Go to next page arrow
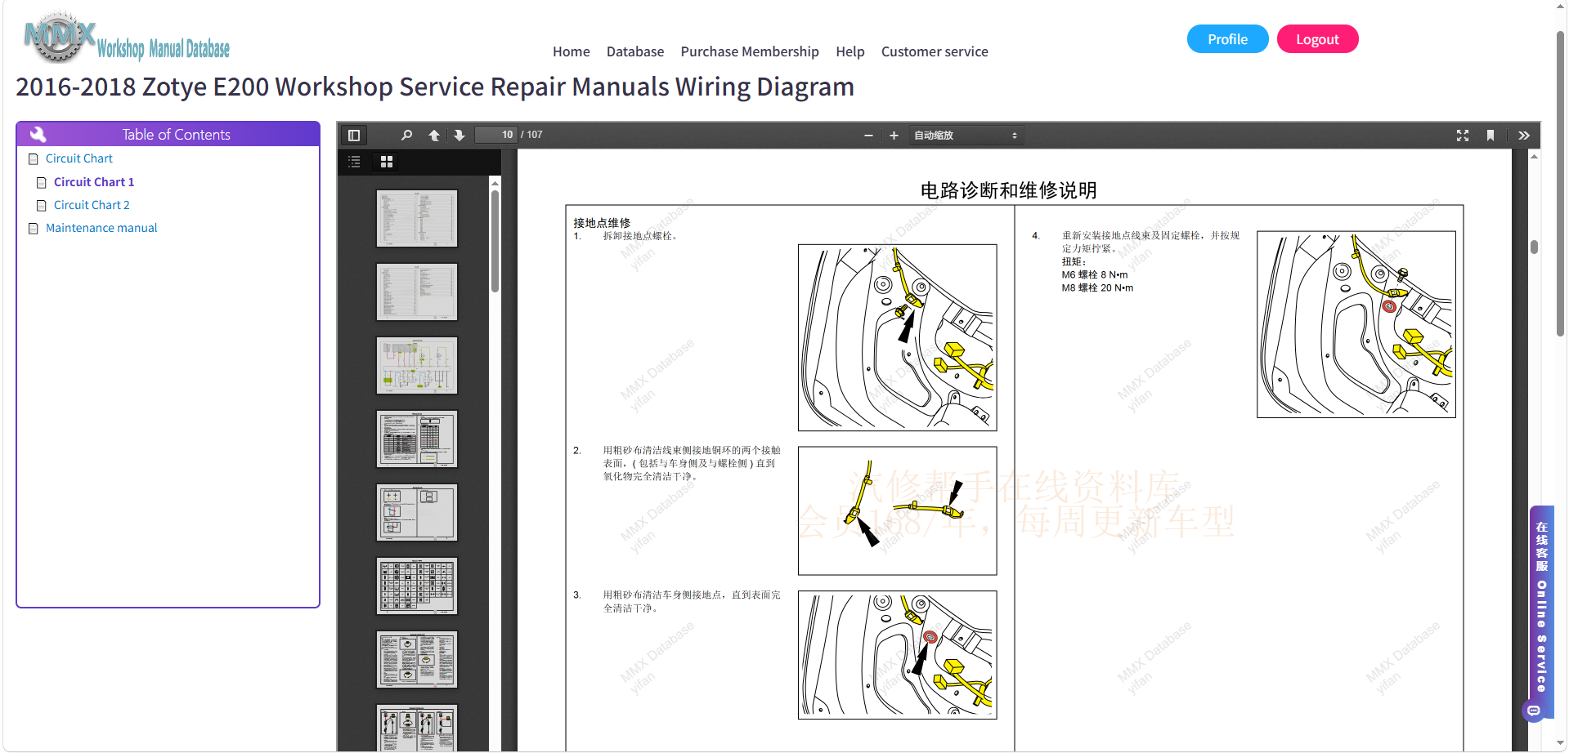 (x=459, y=136)
